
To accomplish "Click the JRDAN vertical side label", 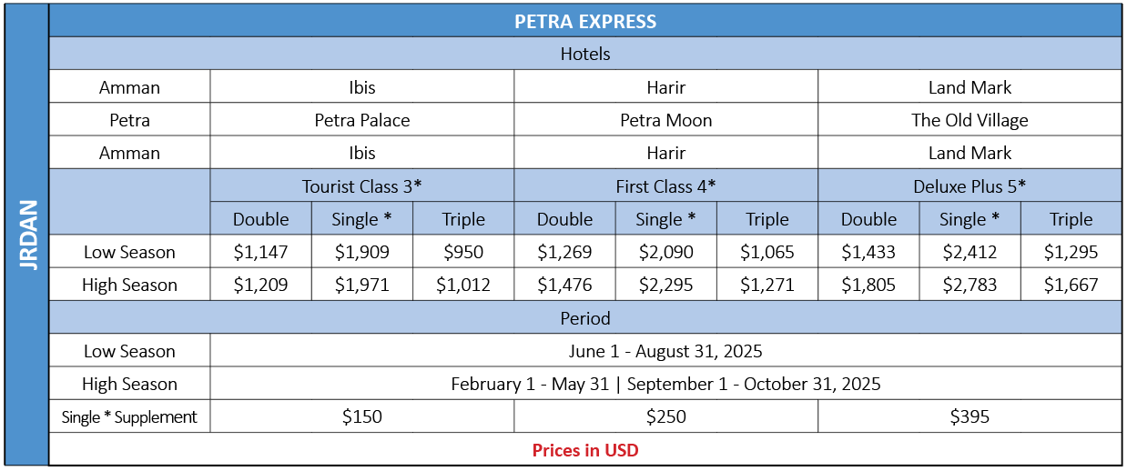I will [26, 235].
